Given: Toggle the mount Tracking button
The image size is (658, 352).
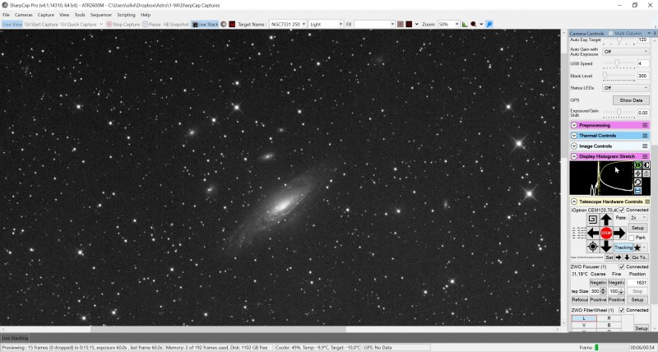Looking at the screenshot, I should pos(623,248).
